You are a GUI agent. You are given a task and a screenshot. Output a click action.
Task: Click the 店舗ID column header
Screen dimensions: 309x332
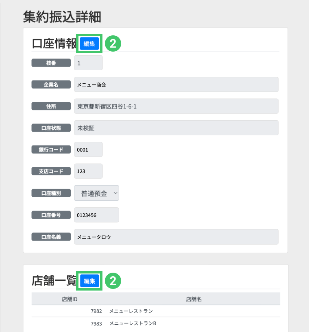click(70, 299)
